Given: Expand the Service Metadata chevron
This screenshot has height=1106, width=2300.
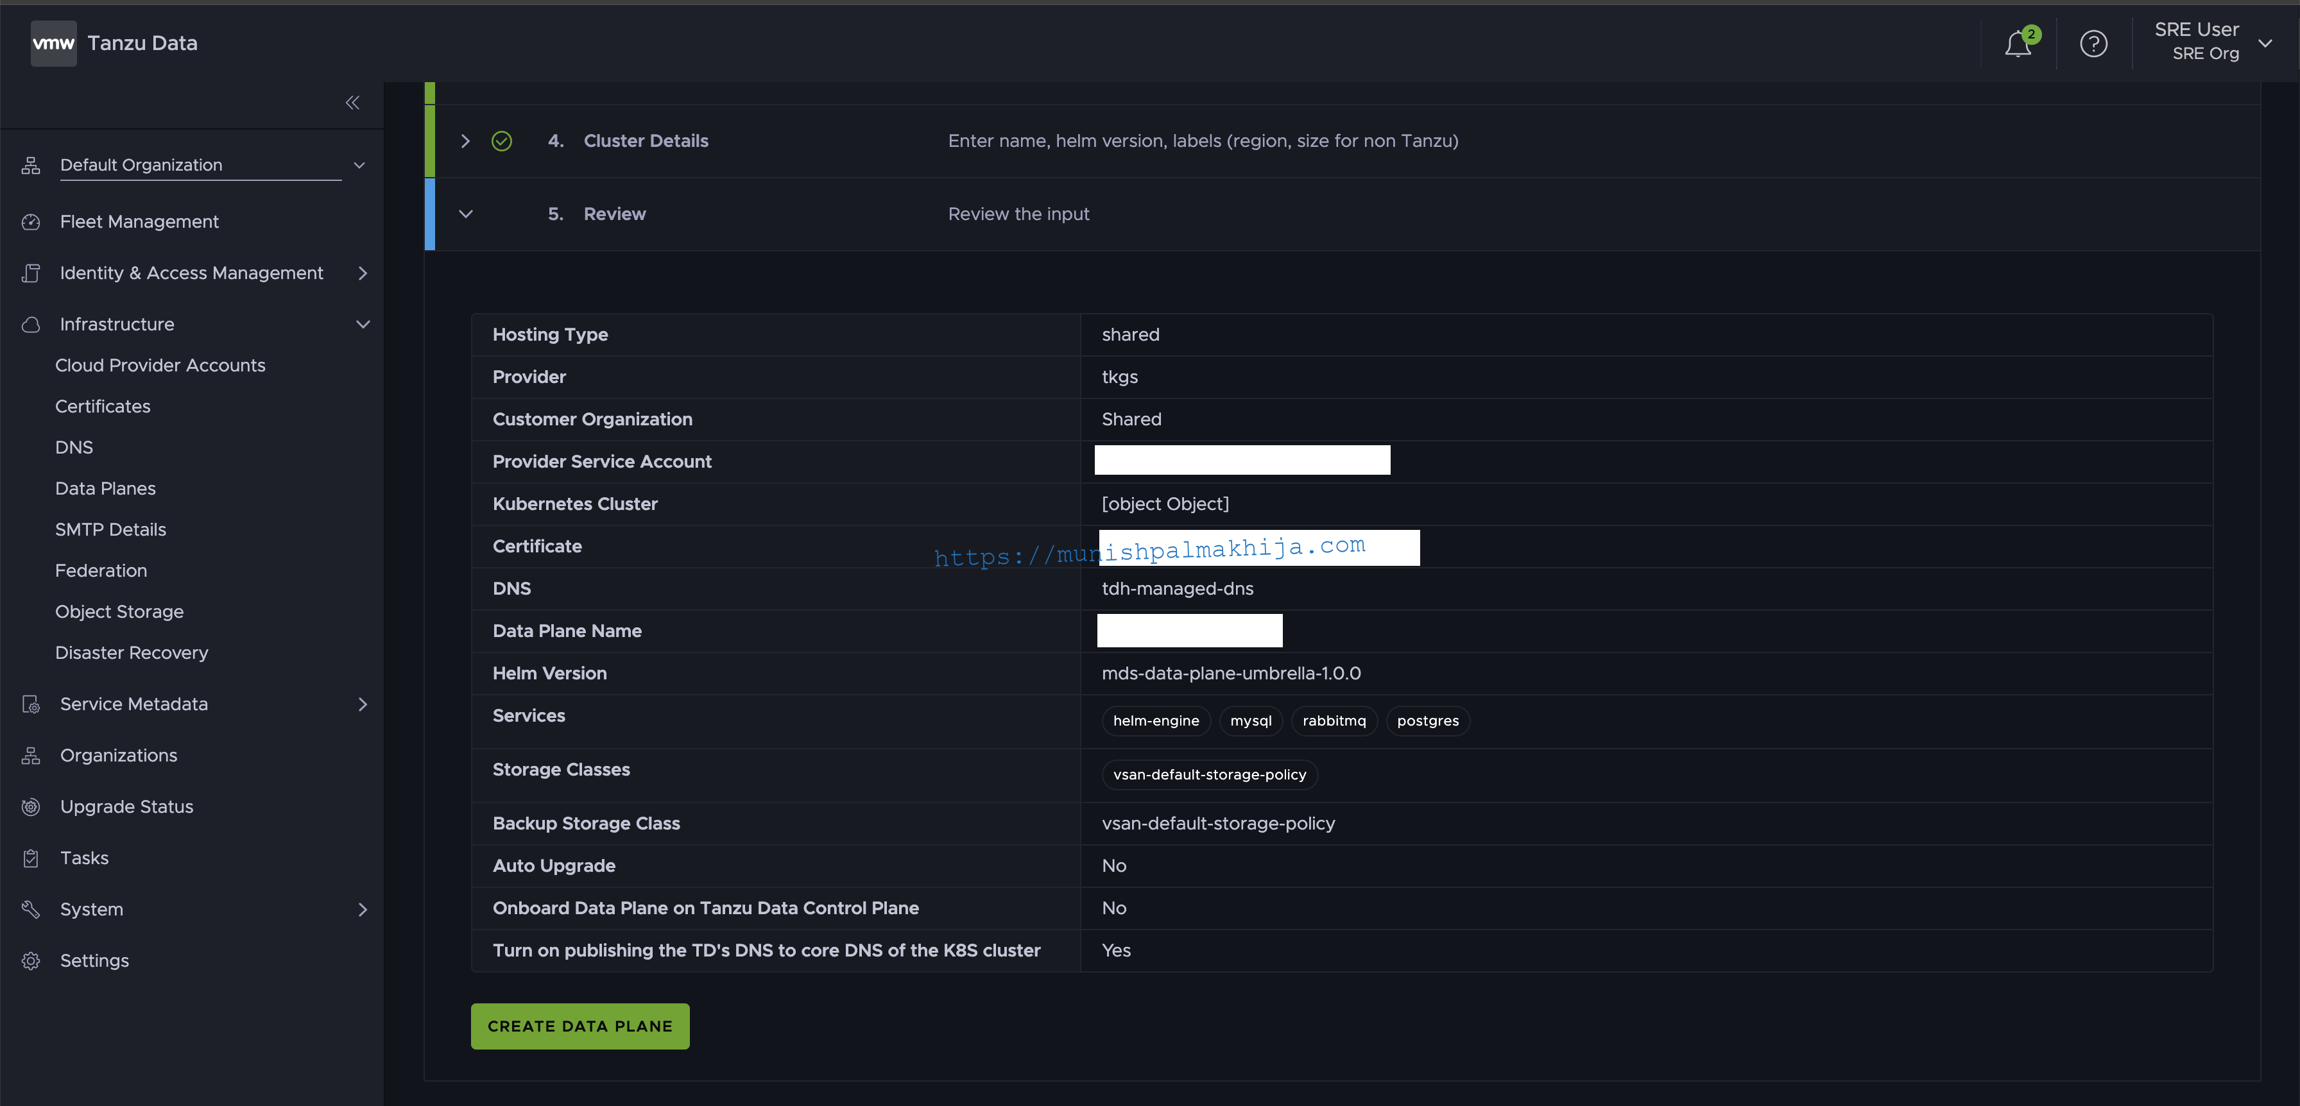Looking at the screenshot, I should [363, 704].
